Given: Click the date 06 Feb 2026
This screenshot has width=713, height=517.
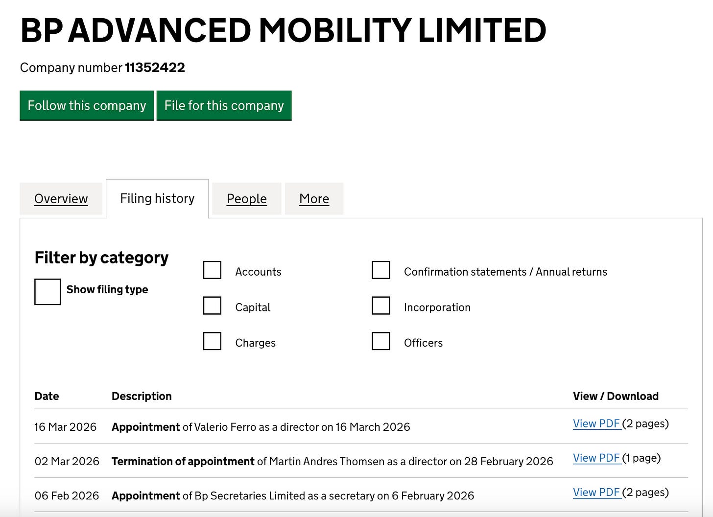Looking at the screenshot, I should [x=67, y=495].
